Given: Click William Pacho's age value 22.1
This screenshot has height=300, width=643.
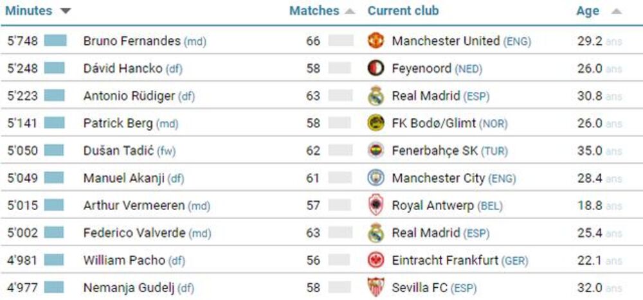Looking at the screenshot, I should coord(590,260).
